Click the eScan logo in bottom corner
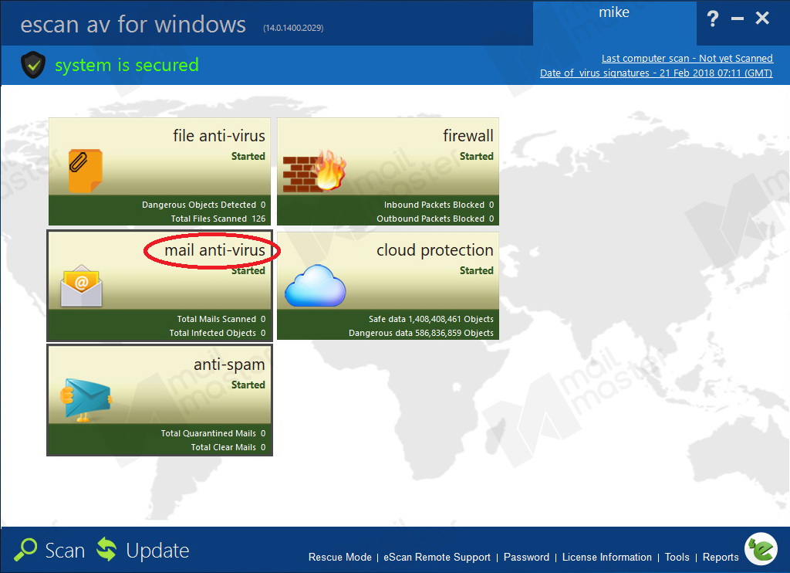This screenshot has width=790, height=573. click(761, 549)
